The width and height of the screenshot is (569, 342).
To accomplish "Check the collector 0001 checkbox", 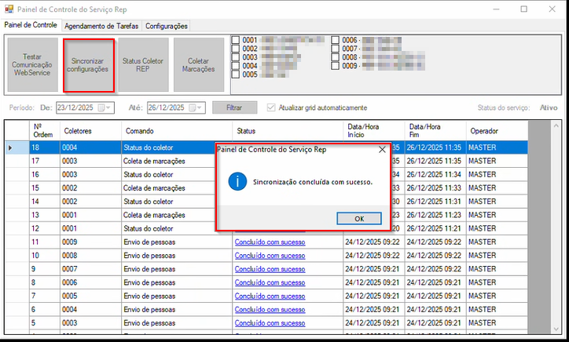I will [237, 40].
